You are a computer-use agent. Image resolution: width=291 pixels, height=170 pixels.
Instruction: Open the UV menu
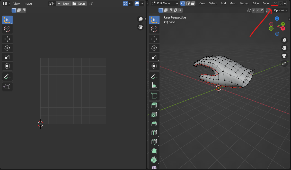pos(275,3)
